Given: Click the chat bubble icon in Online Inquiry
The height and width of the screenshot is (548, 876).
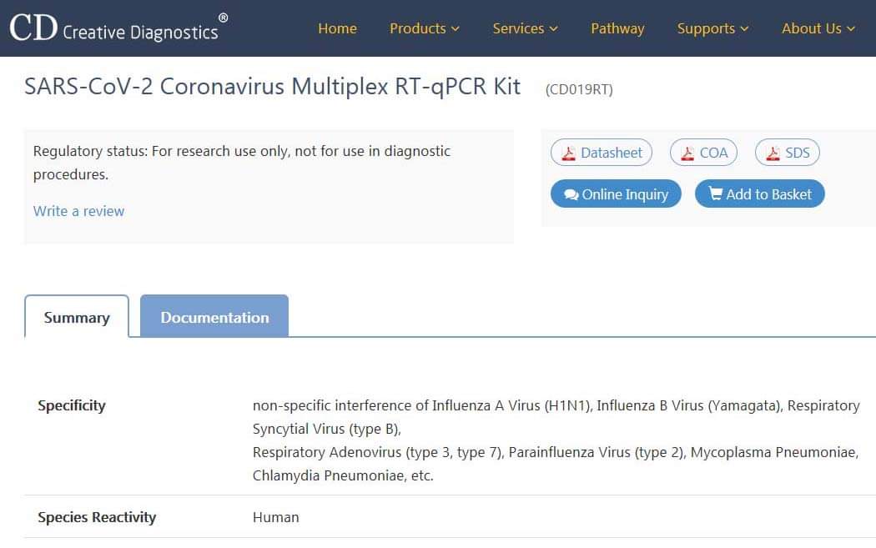Looking at the screenshot, I should tap(571, 194).
